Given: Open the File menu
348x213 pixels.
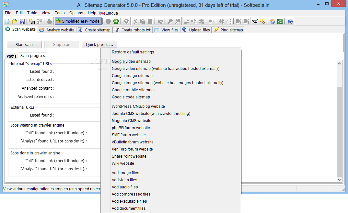Looking at the screenshot, I should [x=8, y=13].
